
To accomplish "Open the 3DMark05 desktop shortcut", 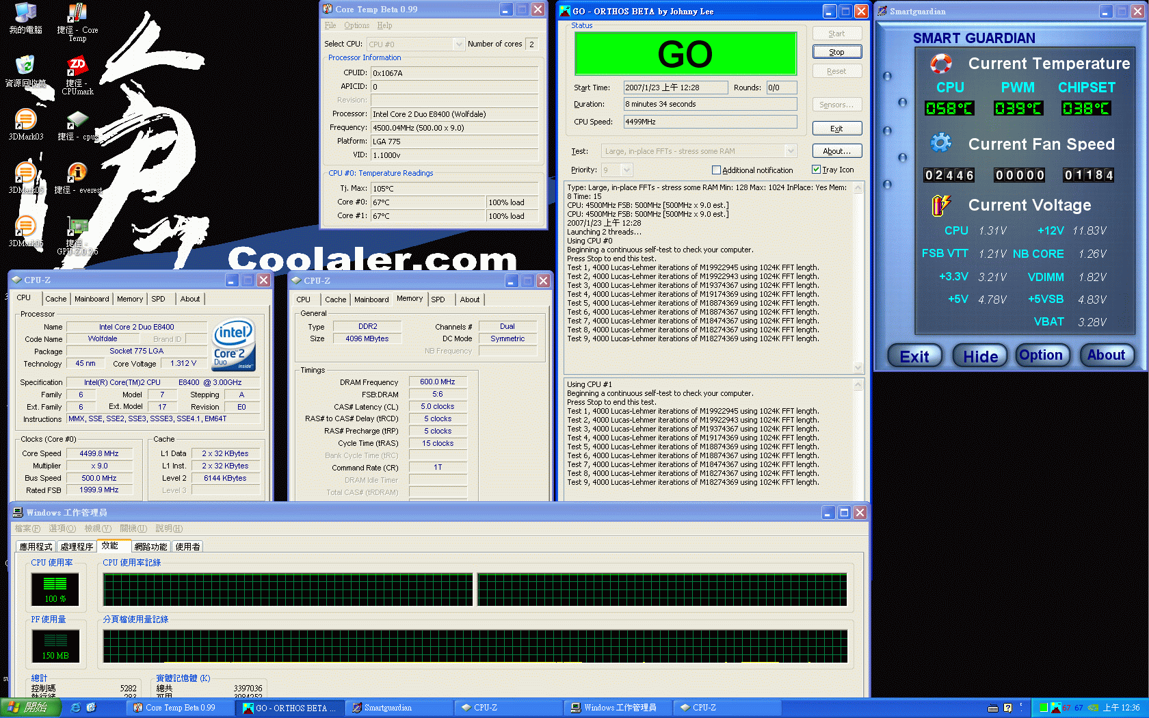I will point(25,178).
